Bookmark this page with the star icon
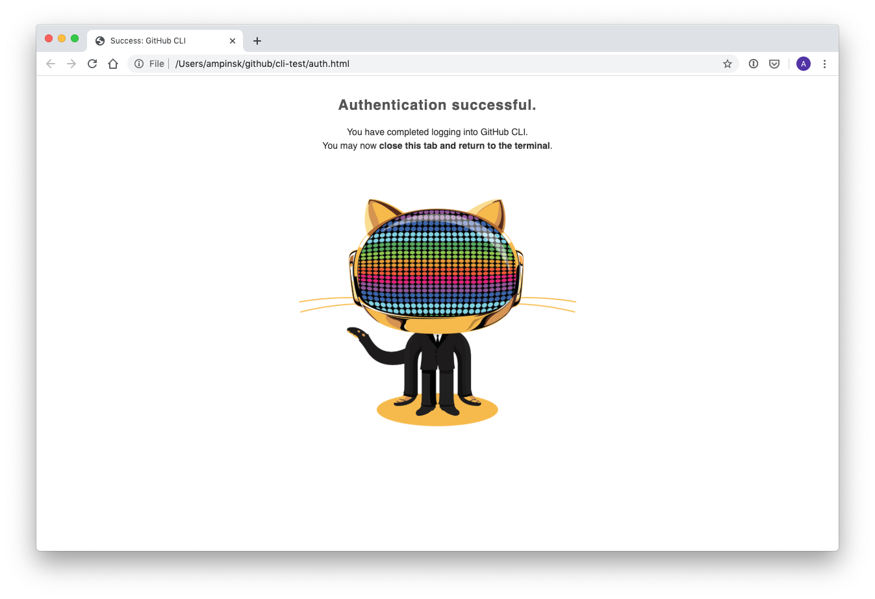This screenshot has width=875, height=599. 728,64
